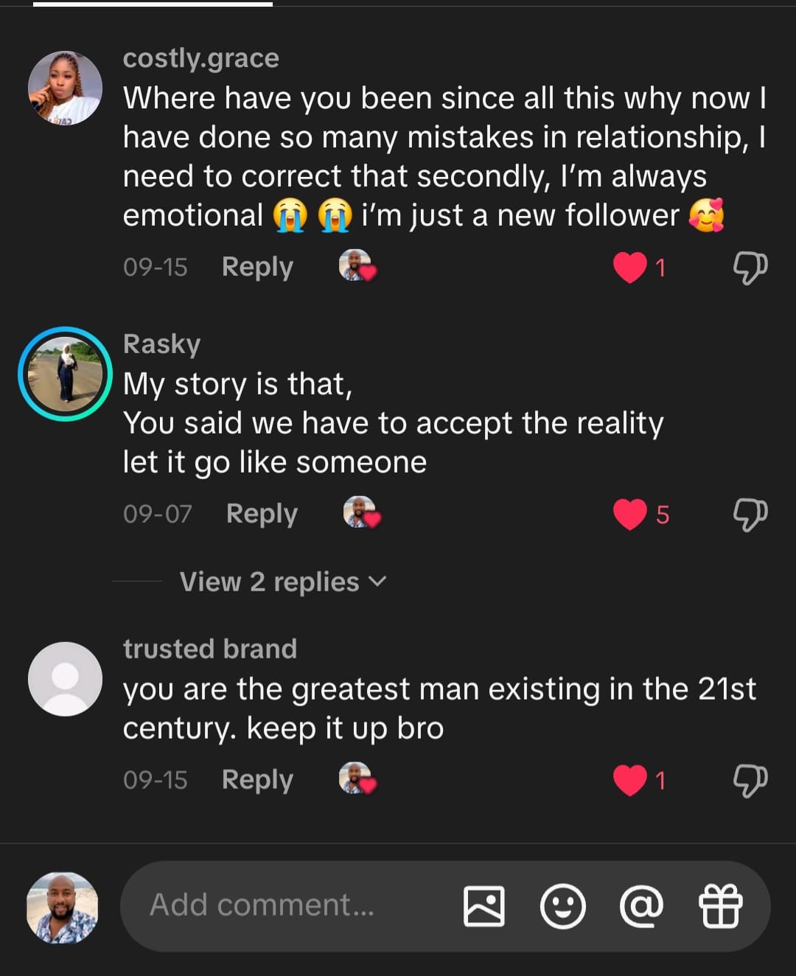
Task: Dislike trusted brand's comment
Action: pos(750,780)
